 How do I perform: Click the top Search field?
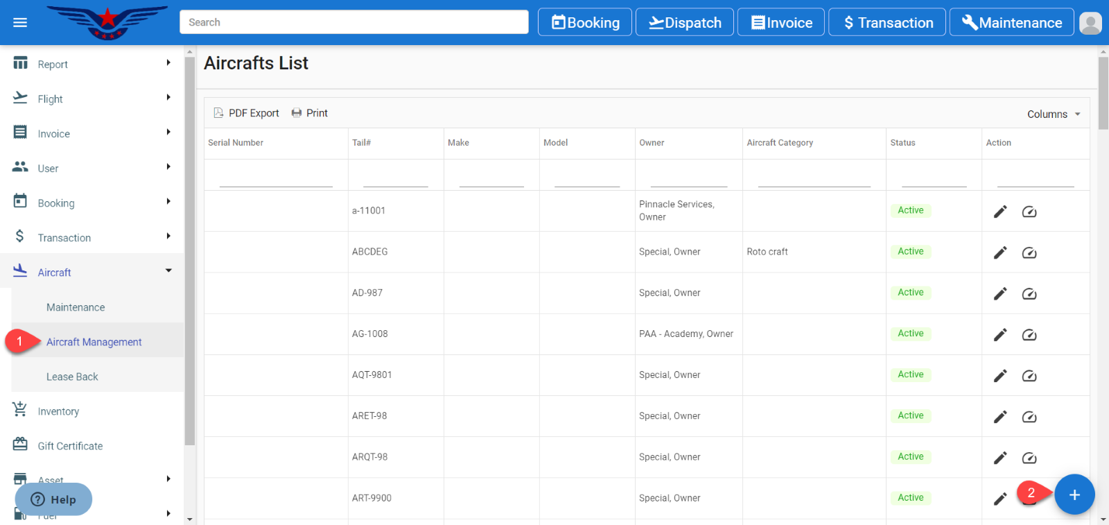353,22
